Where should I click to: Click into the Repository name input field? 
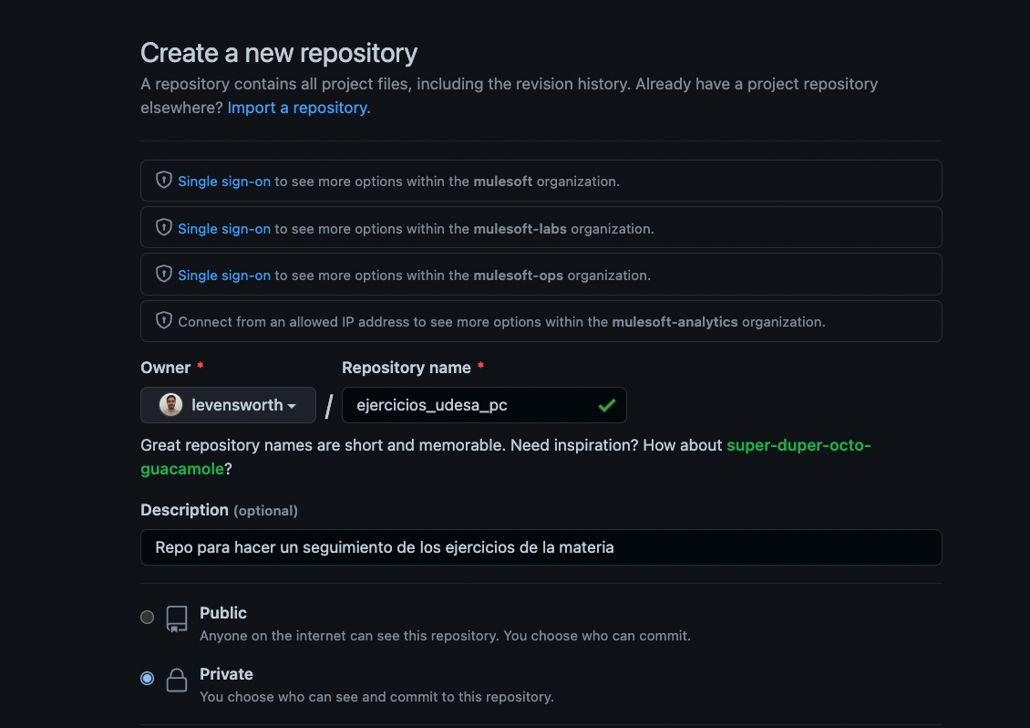tap(484, 405)
